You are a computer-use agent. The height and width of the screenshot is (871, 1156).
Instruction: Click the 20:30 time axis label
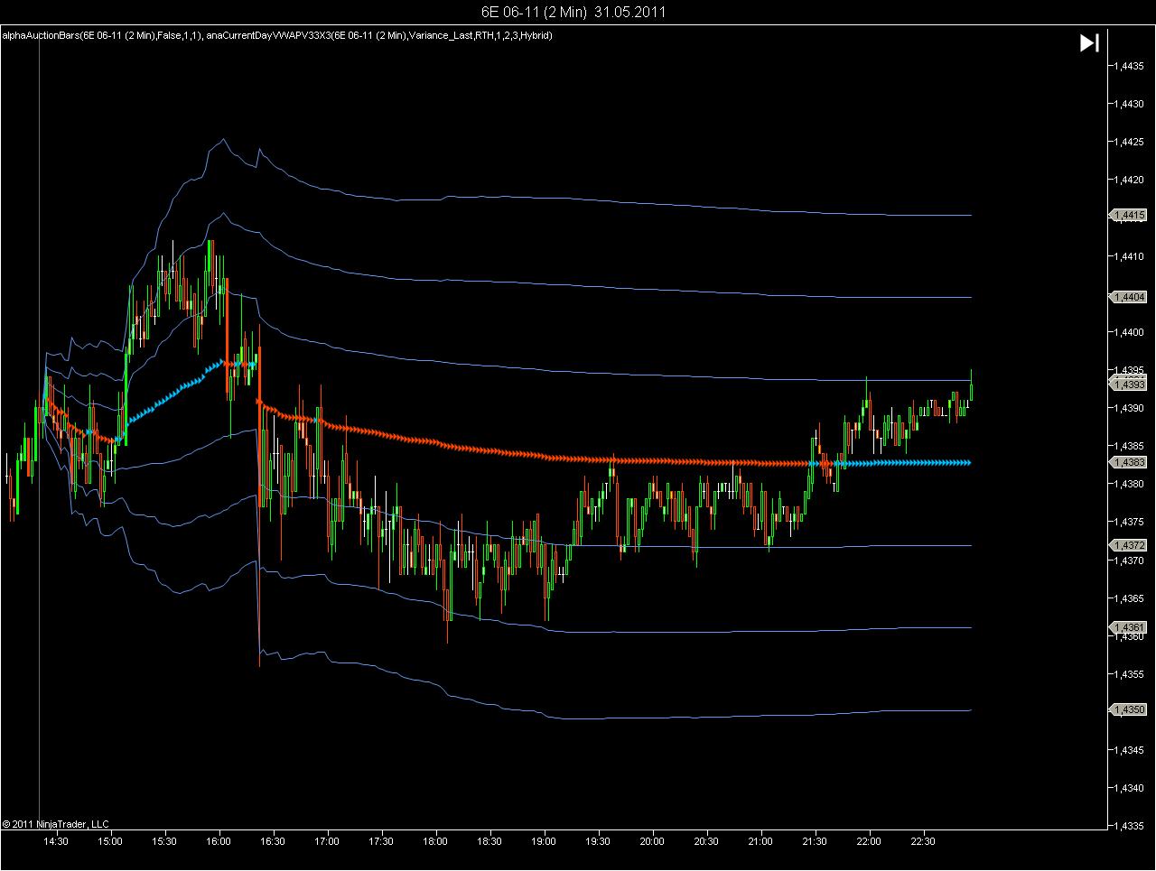[x=706, y=841]
